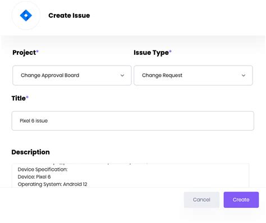
Task: Click the Device Specification: line in Description
Action: (x=43, y=170)
